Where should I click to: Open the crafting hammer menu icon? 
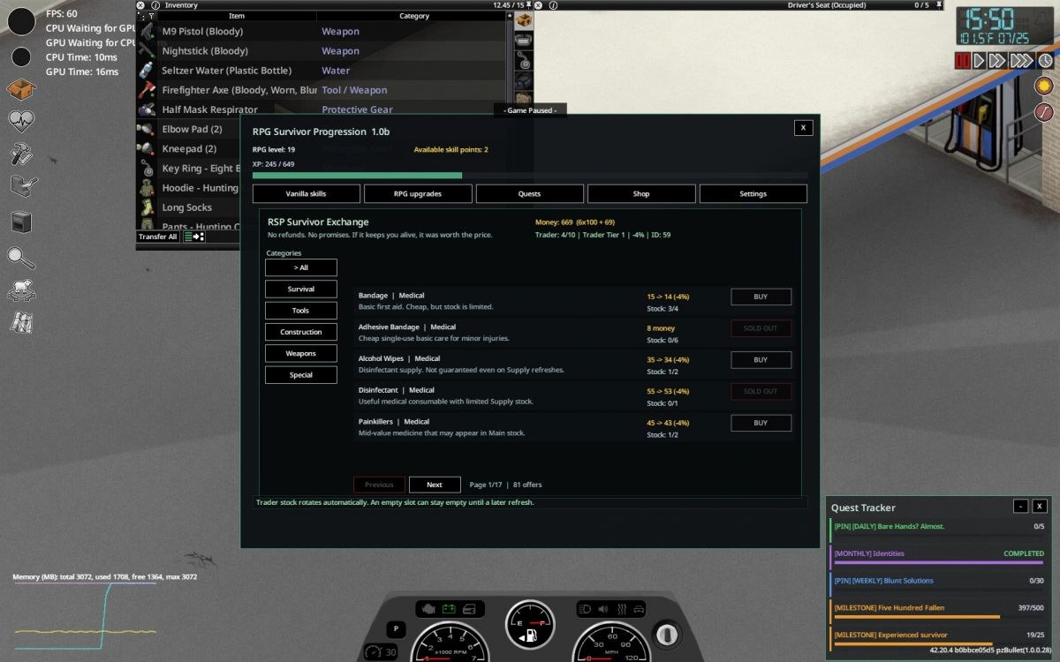[x=21, y=154]
